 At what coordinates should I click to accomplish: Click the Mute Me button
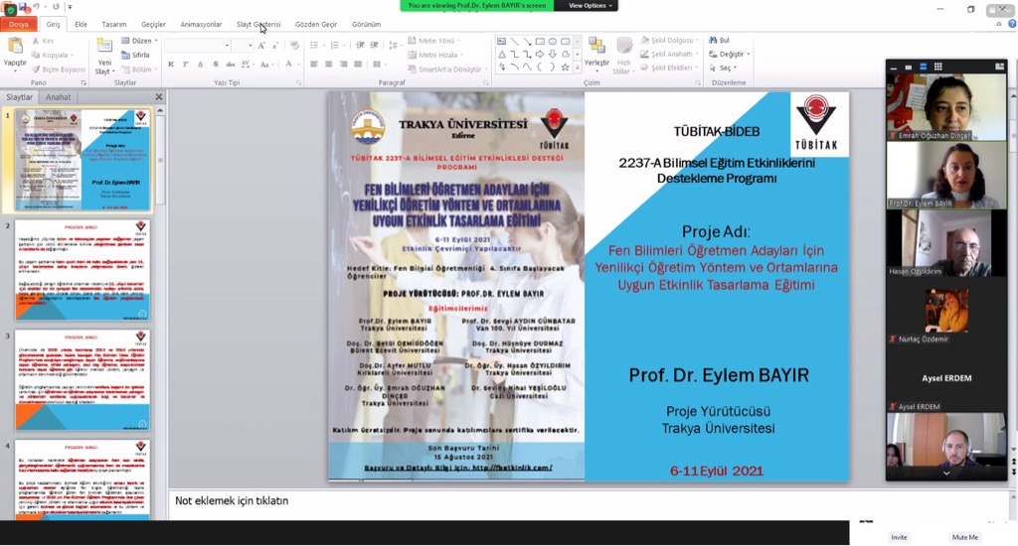pos(964,538)
